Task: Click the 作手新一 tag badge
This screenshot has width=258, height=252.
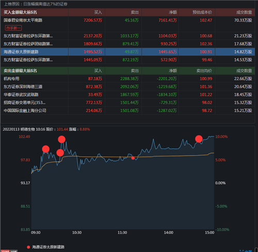Action: [x=13, y=28]
